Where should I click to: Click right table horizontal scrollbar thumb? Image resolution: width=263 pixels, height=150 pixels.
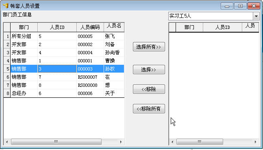coord(200,142)
